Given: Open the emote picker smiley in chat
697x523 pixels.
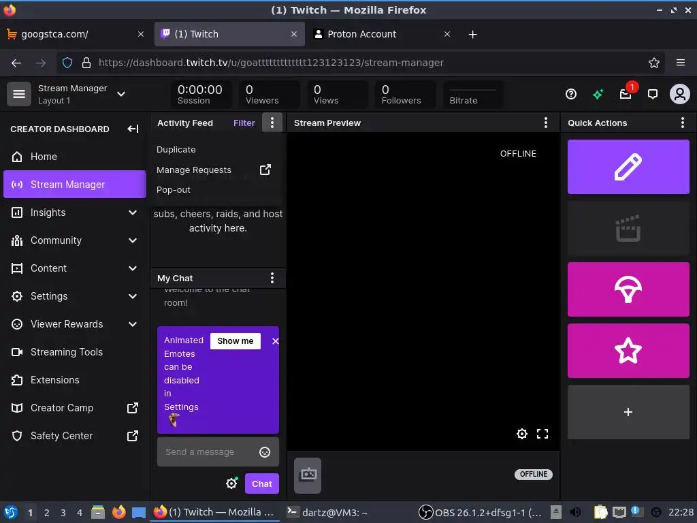Looking at the screenshot, I should (x=265, y=452).
